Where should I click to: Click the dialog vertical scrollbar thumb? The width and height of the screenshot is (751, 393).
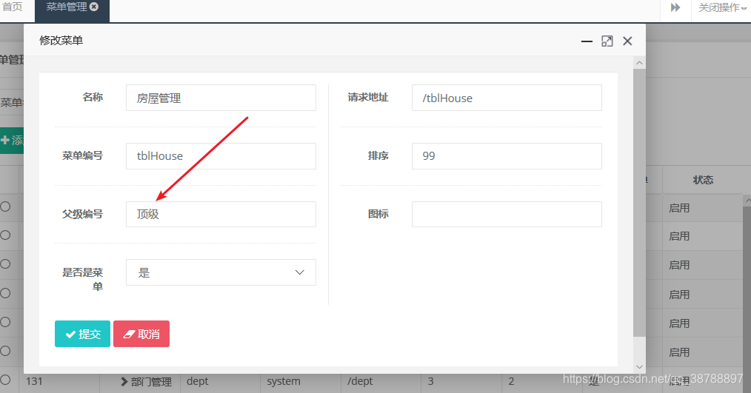tap(639, 203)
